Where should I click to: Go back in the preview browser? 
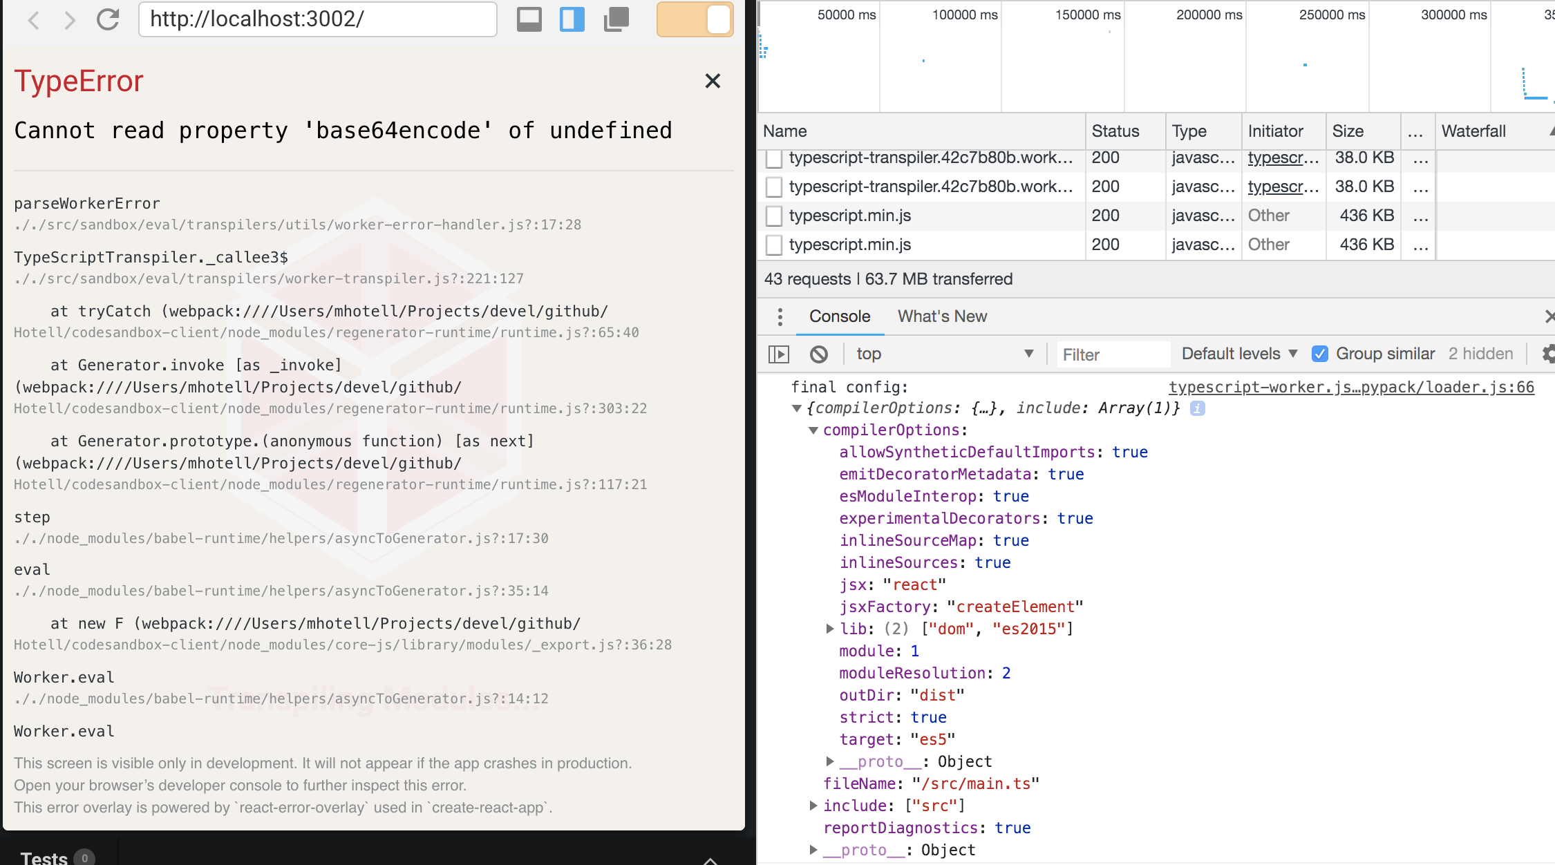(33, 19)
